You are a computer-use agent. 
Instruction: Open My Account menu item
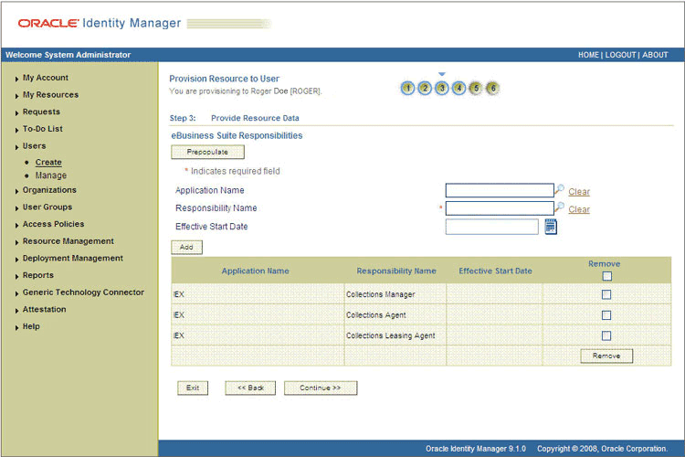pyautogui.click(x=46, y=78)
